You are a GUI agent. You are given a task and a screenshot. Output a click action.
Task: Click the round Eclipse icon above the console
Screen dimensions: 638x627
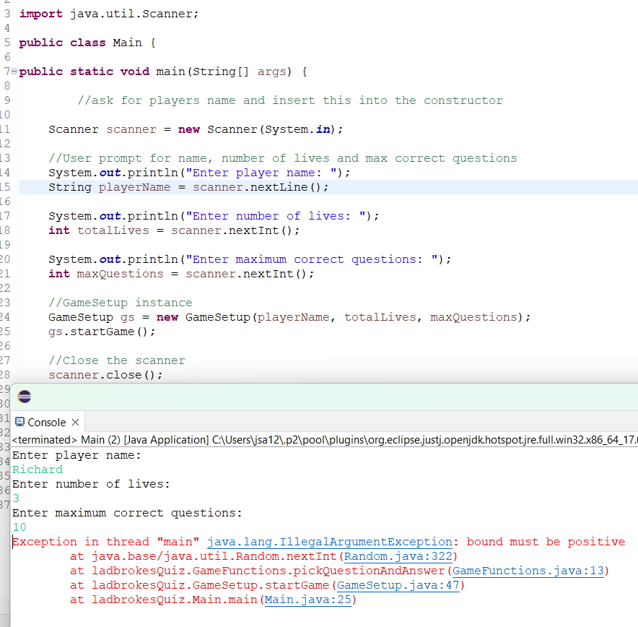[24, 396]
